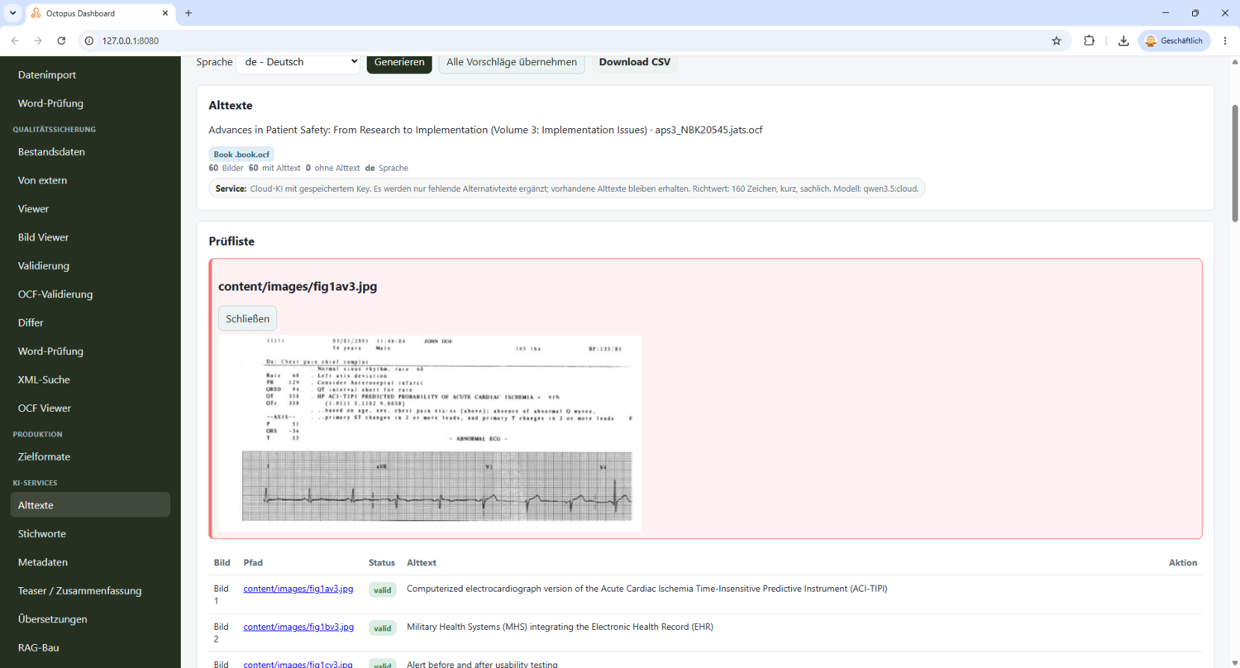Go forward using the browser forward arrow
The height and width of the screenshot is (668, 1240).
tap(38, 41)
